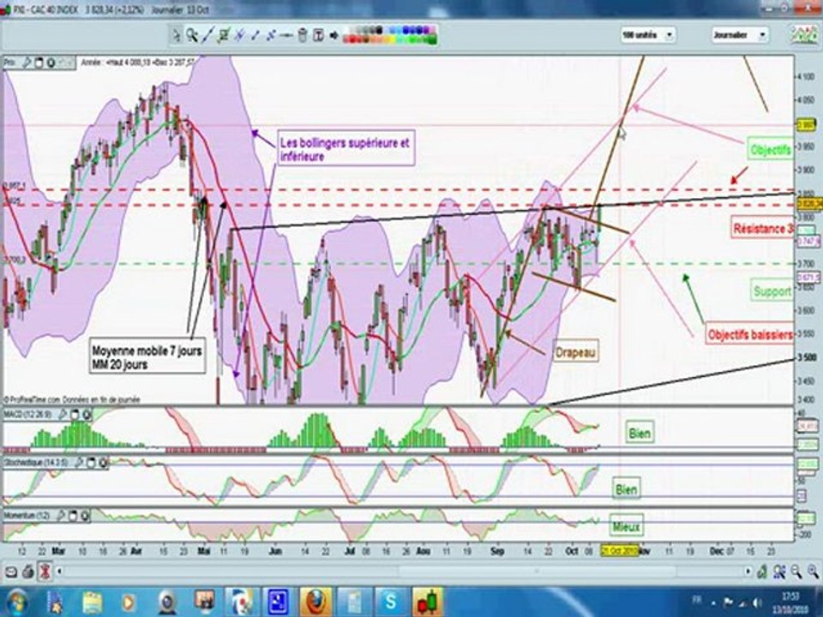Click the Momentum panel window icon
The height and width of the screenshot is (617, 823).
point(73,516)
